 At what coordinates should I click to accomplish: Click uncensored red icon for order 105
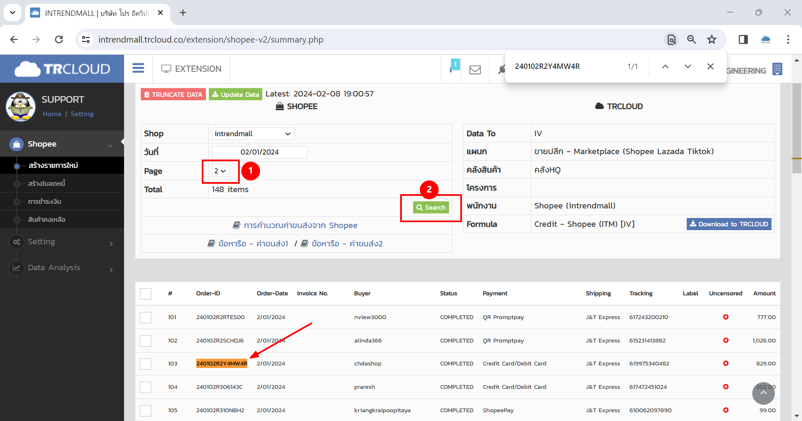point(726,410)
